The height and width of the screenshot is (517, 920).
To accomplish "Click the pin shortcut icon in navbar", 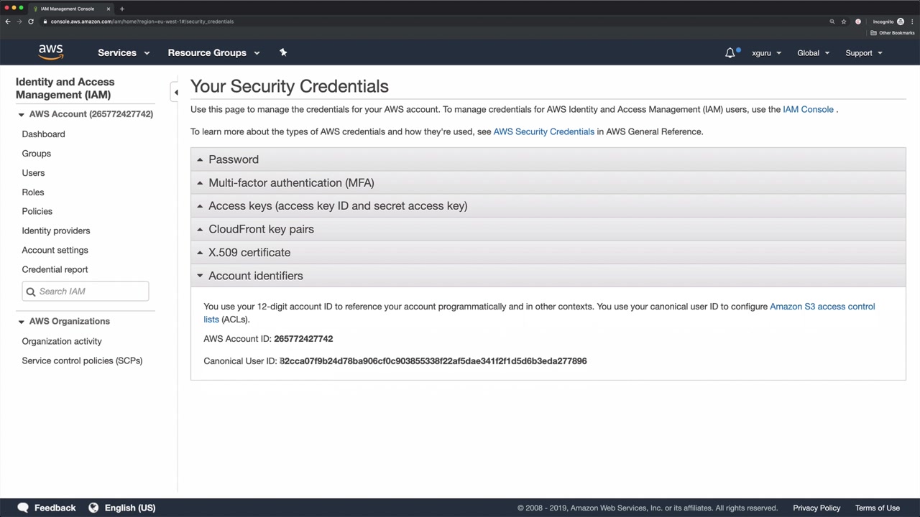I will (x=283, y=52).
